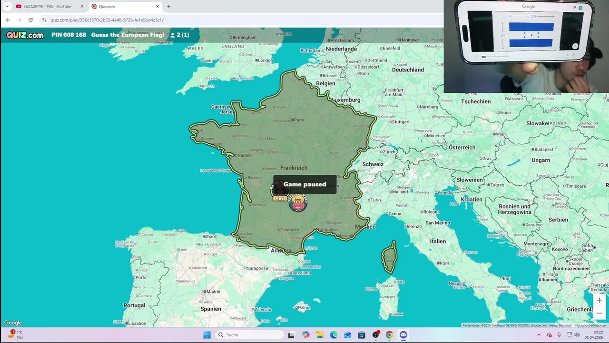Click the Kroatien label on map
609x343 pixels.
(x=471, y=200)
